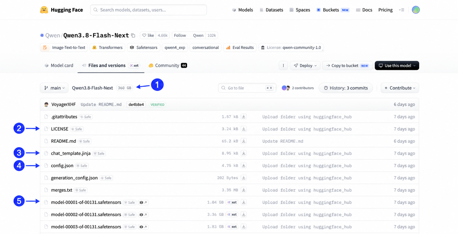Open the chat_template.jinja file
The height and width of the screenshot is (234, 458).
(x=71, y=153)
